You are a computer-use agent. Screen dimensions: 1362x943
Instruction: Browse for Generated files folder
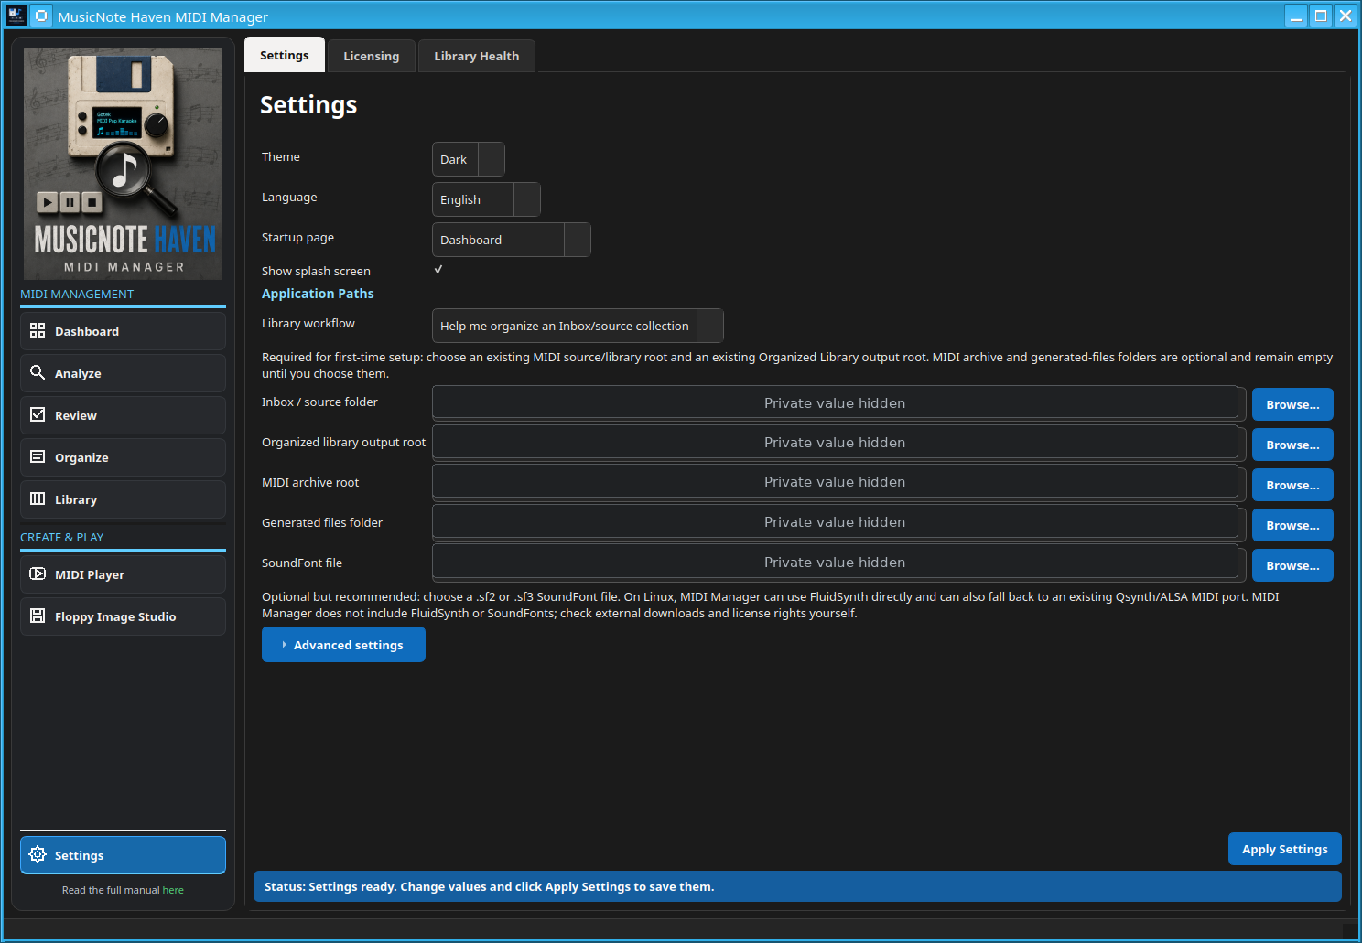tap(1292, 525)
